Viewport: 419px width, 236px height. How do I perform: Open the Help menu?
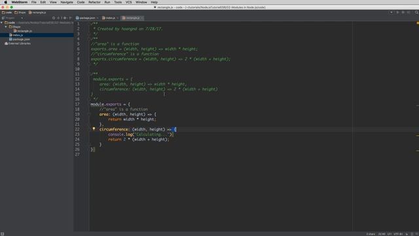click(x=155, y=2)
